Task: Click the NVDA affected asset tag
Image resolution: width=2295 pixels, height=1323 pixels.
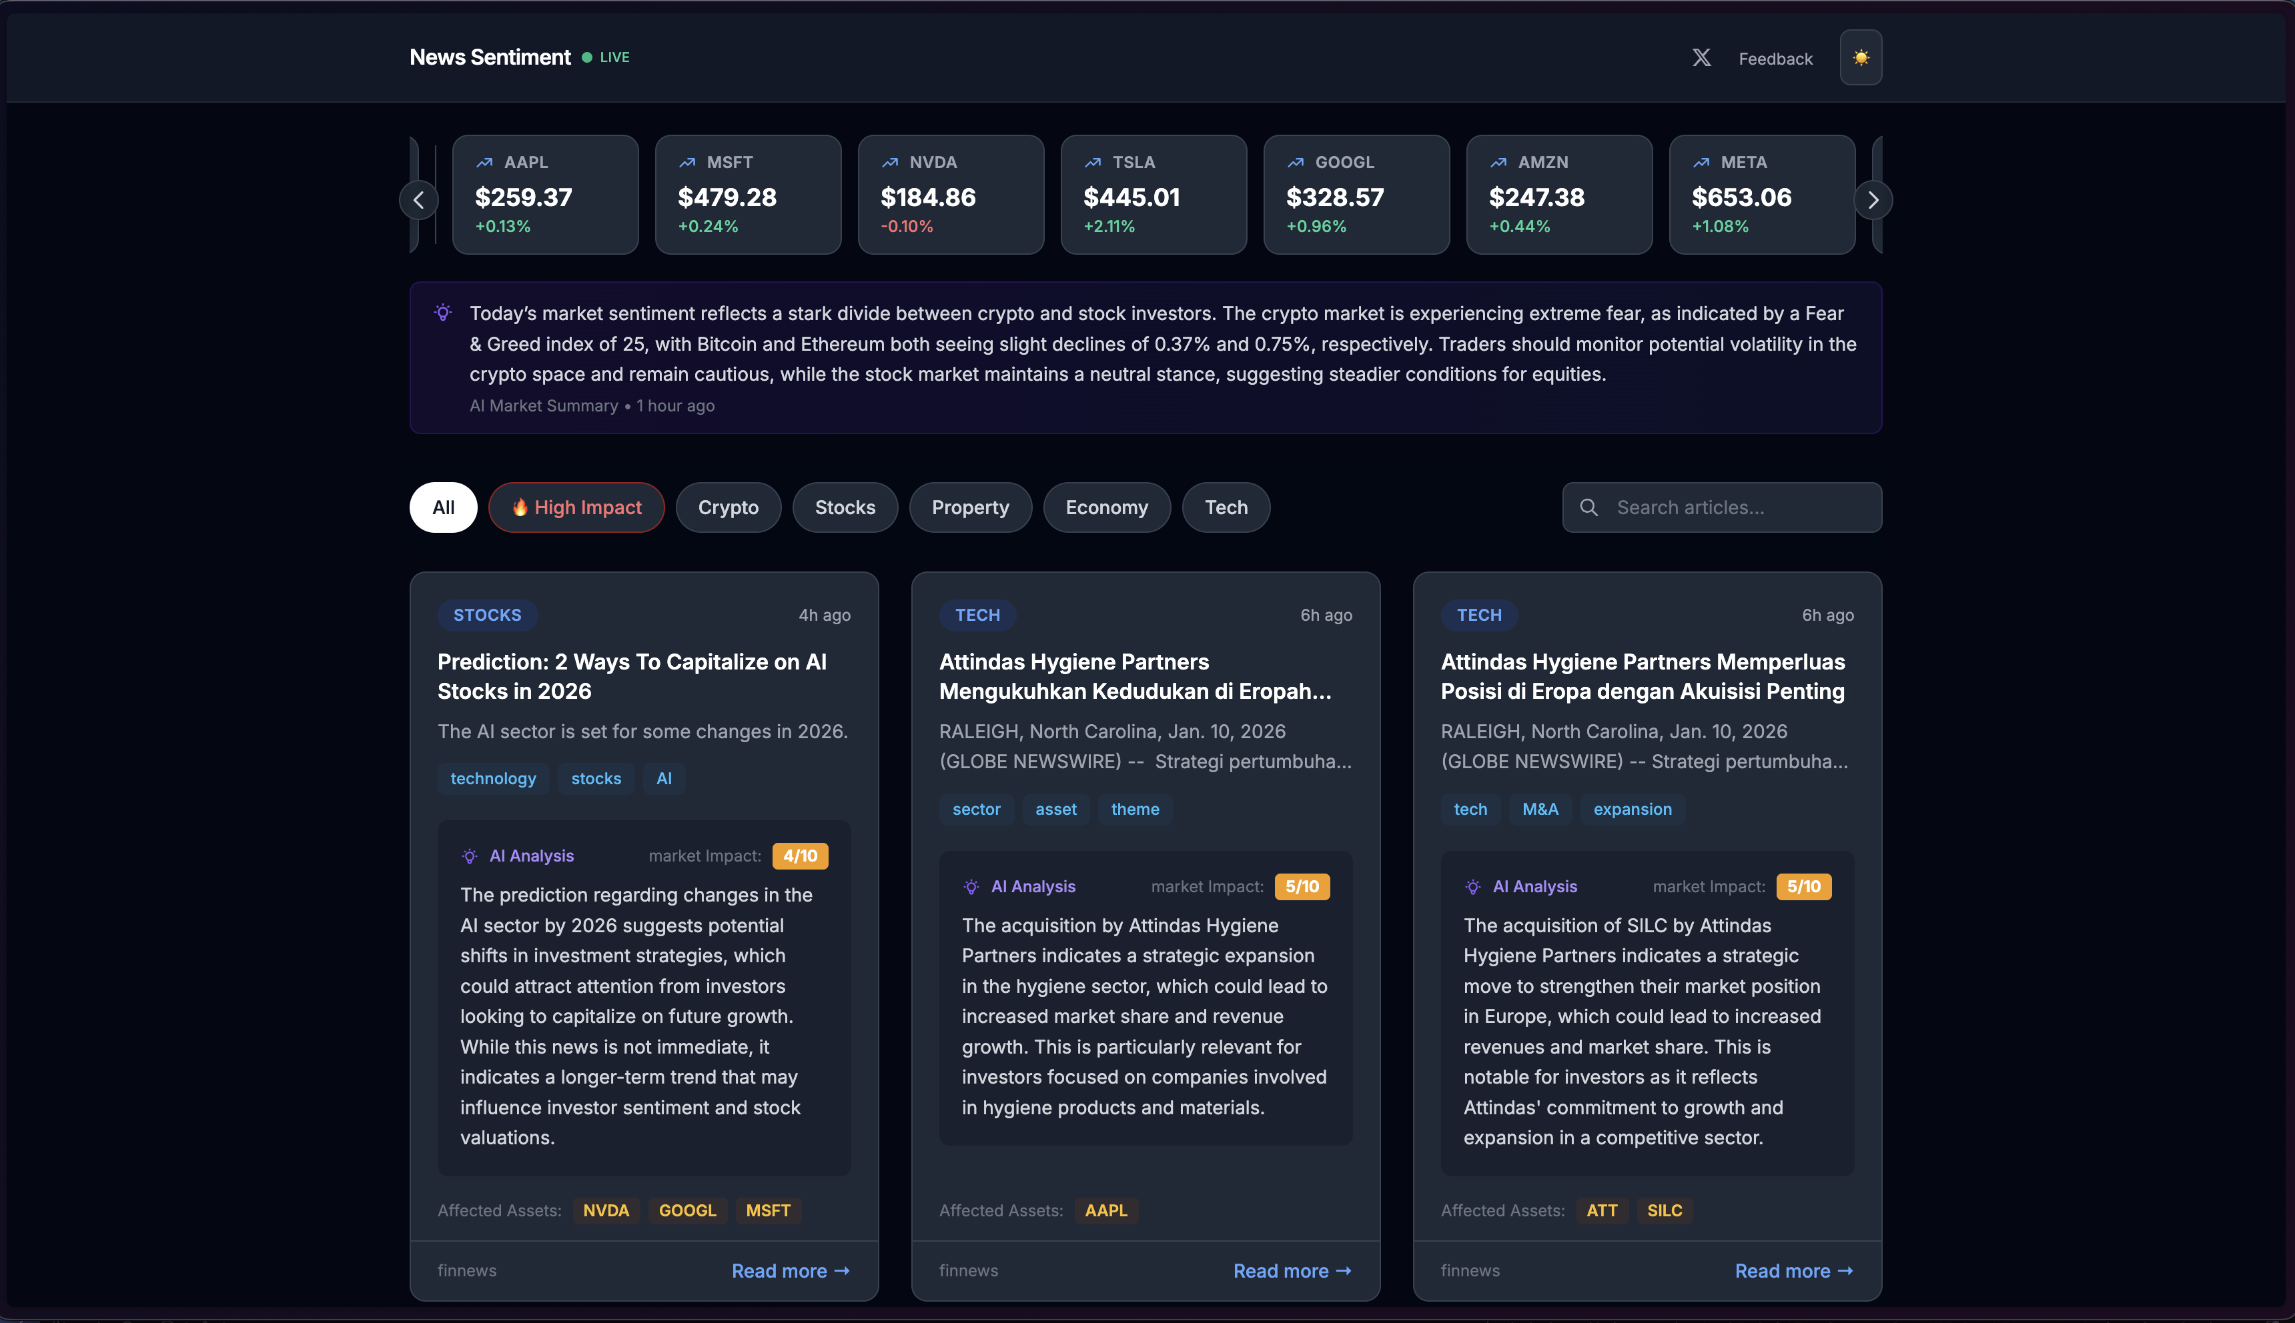Action: click(x=606, y=1210)
